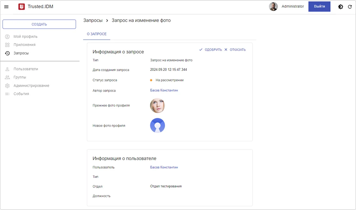This screenshot has height=210, width=356.
Task: Click the Applications grid icon
Action: 7,45
